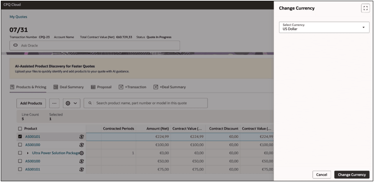Uncheck the first AS00101 row checkbox

pos(20,136)
